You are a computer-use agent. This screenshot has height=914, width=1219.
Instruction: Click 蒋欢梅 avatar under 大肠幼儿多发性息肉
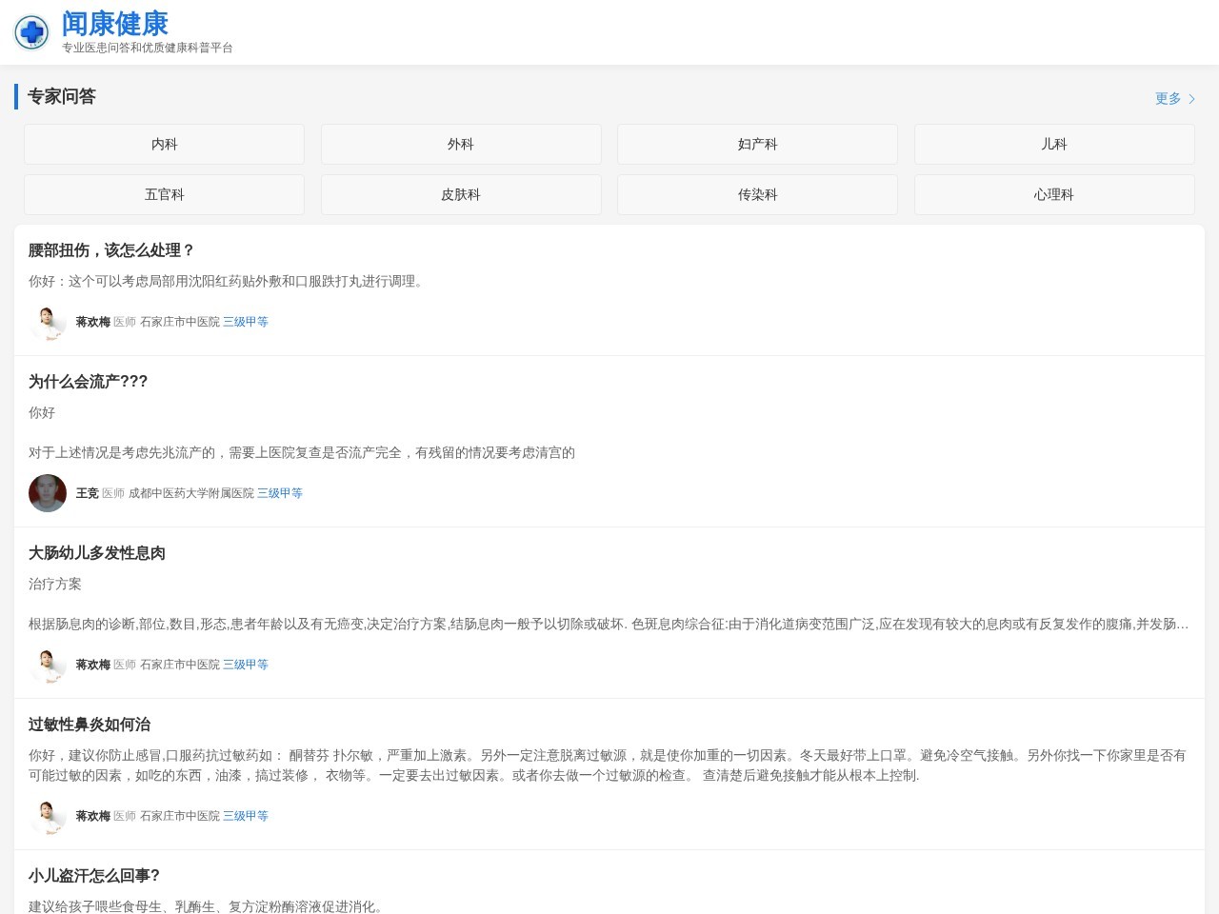[x=47, y=665]
